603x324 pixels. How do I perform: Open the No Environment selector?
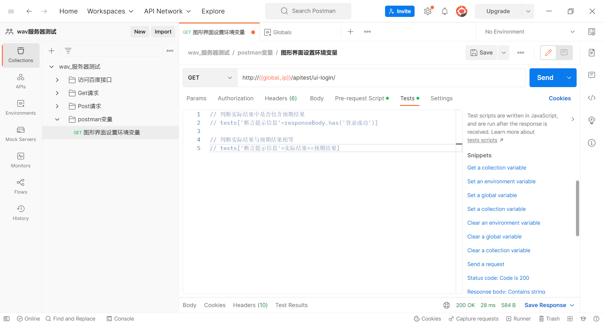pos(530,32)
